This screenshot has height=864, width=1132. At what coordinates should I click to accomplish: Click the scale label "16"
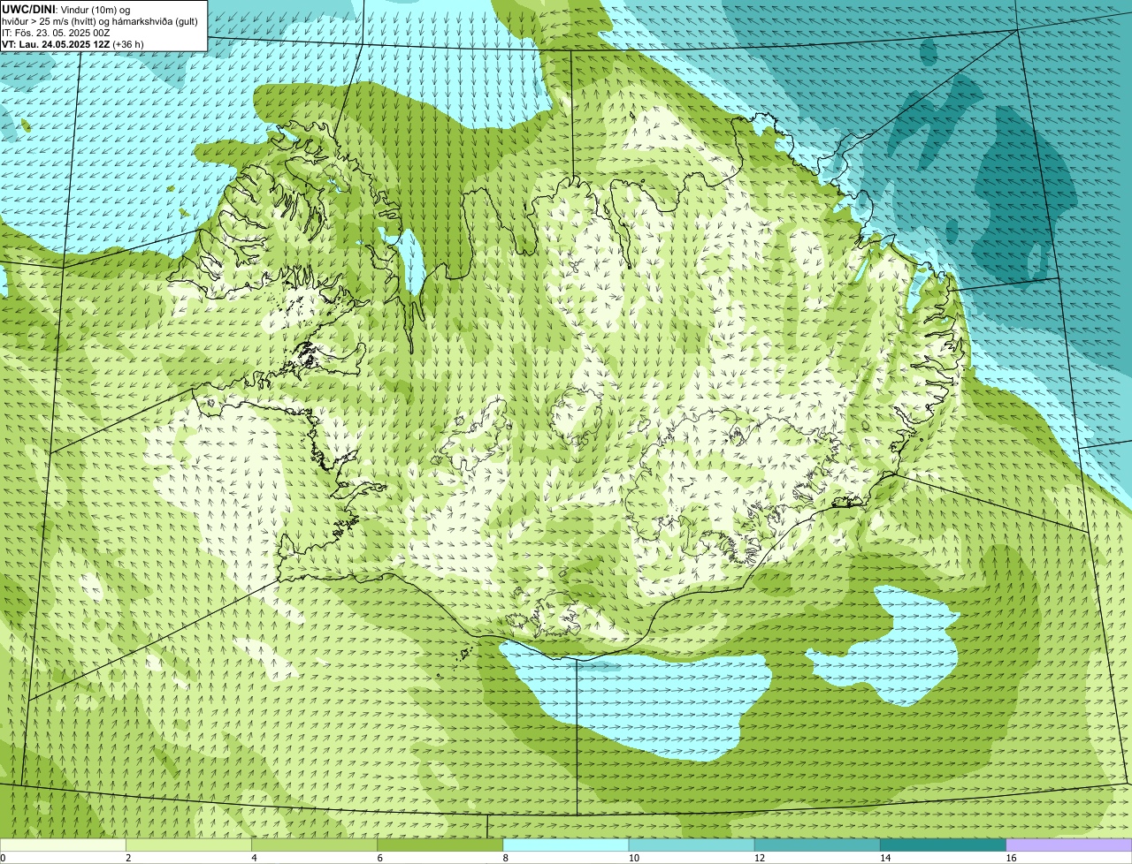pos(1011,858)
